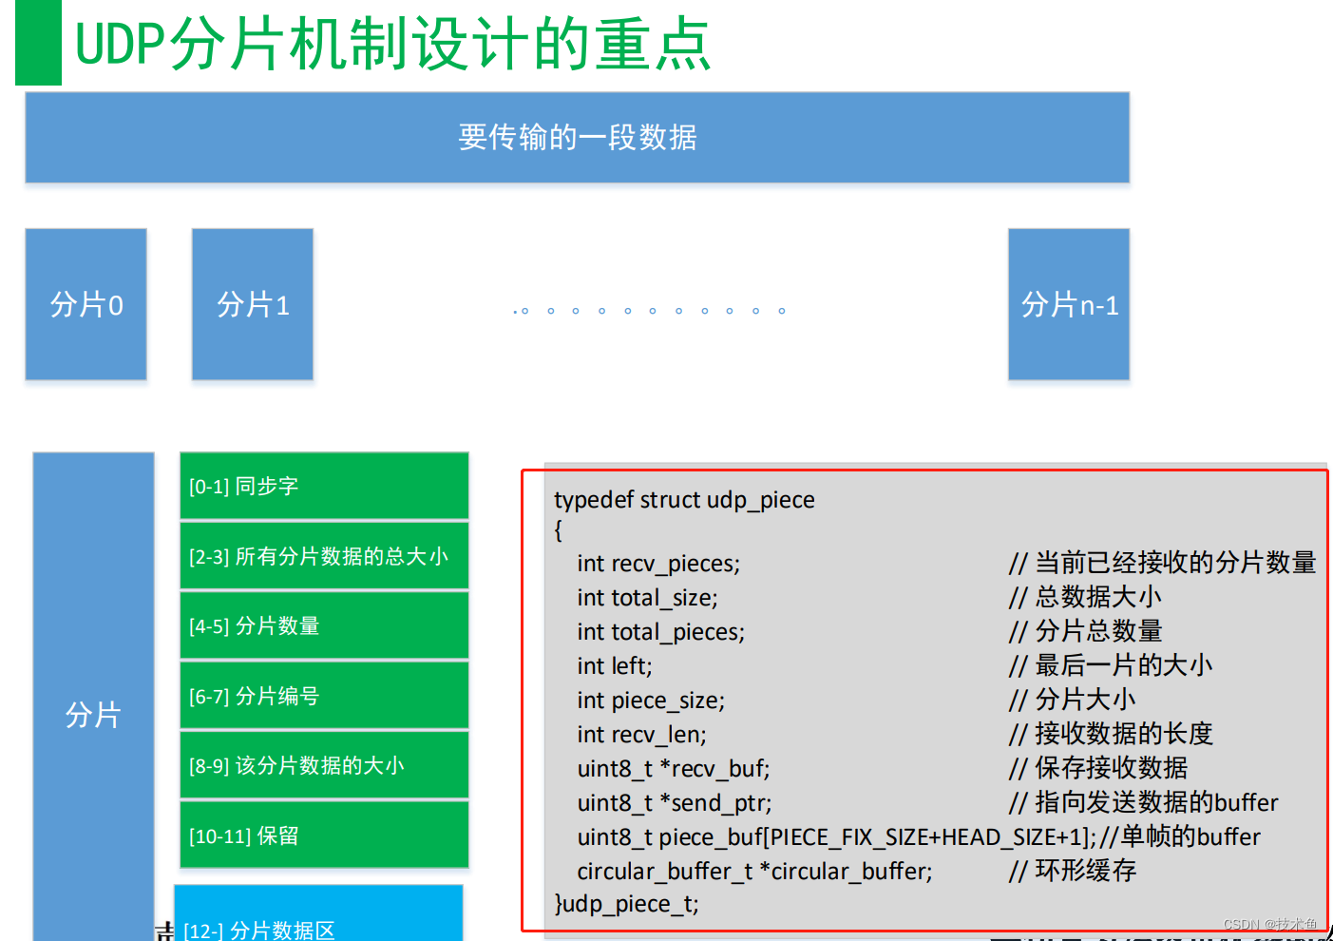The width and height of the screenshot is (1333, 941).
Task: Click the comment "// 分片大小"
Action: (x=1072, y=700)
